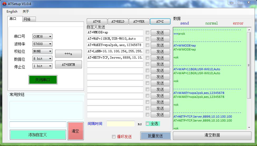Click the 间隔时间 interval input field
This screenshot has width=257, height=146.
pyautogui.click(x=120, y=124)
